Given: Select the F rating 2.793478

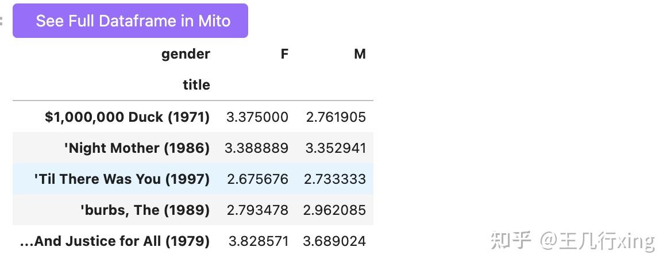Looking at the screenshot, I should pos(257,210).
